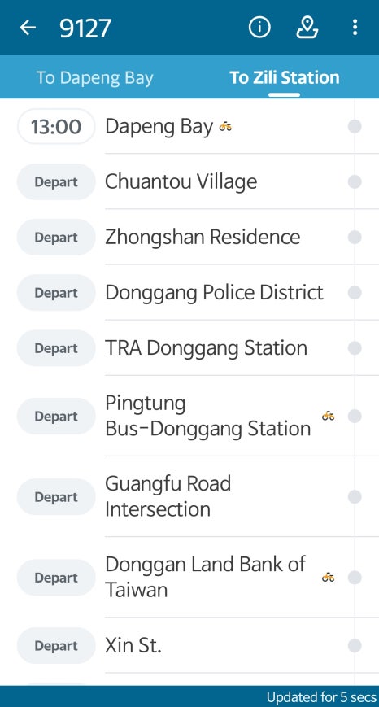The width and height of the screenshot is (379, 707).
Task: Select the To Zili Station tab
Action: pyautogui.click(x=285, y=77)
